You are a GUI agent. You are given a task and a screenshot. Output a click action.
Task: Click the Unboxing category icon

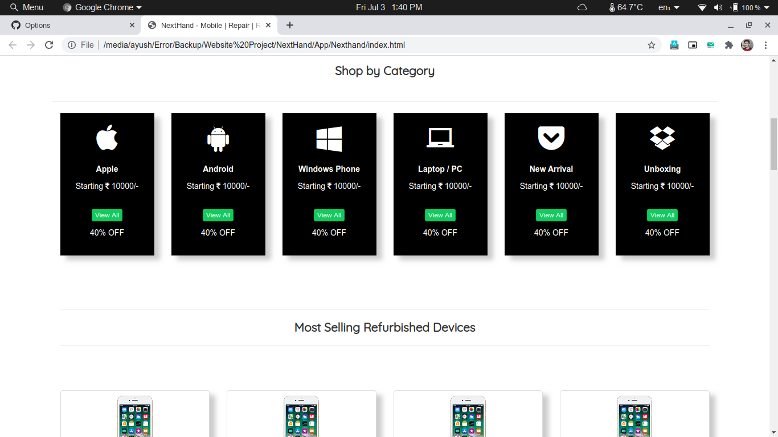tap(662, 137)
